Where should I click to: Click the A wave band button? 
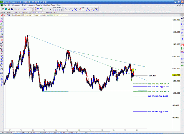[x=51, y=9]
